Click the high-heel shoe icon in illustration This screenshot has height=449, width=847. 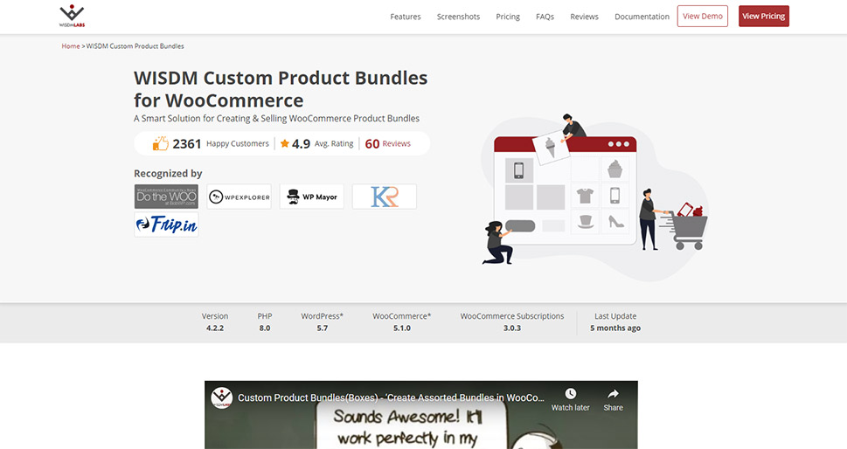tap(616, 221)
